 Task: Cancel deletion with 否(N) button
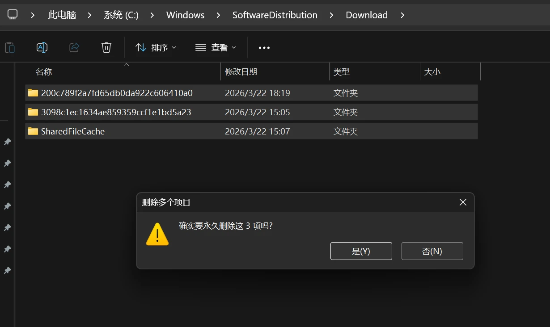click(x=432, y=251)
